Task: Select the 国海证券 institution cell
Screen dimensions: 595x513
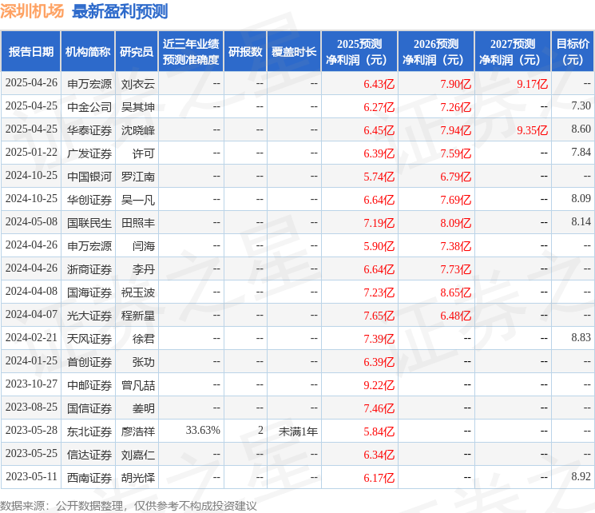Action: click(x=89, y=292)
